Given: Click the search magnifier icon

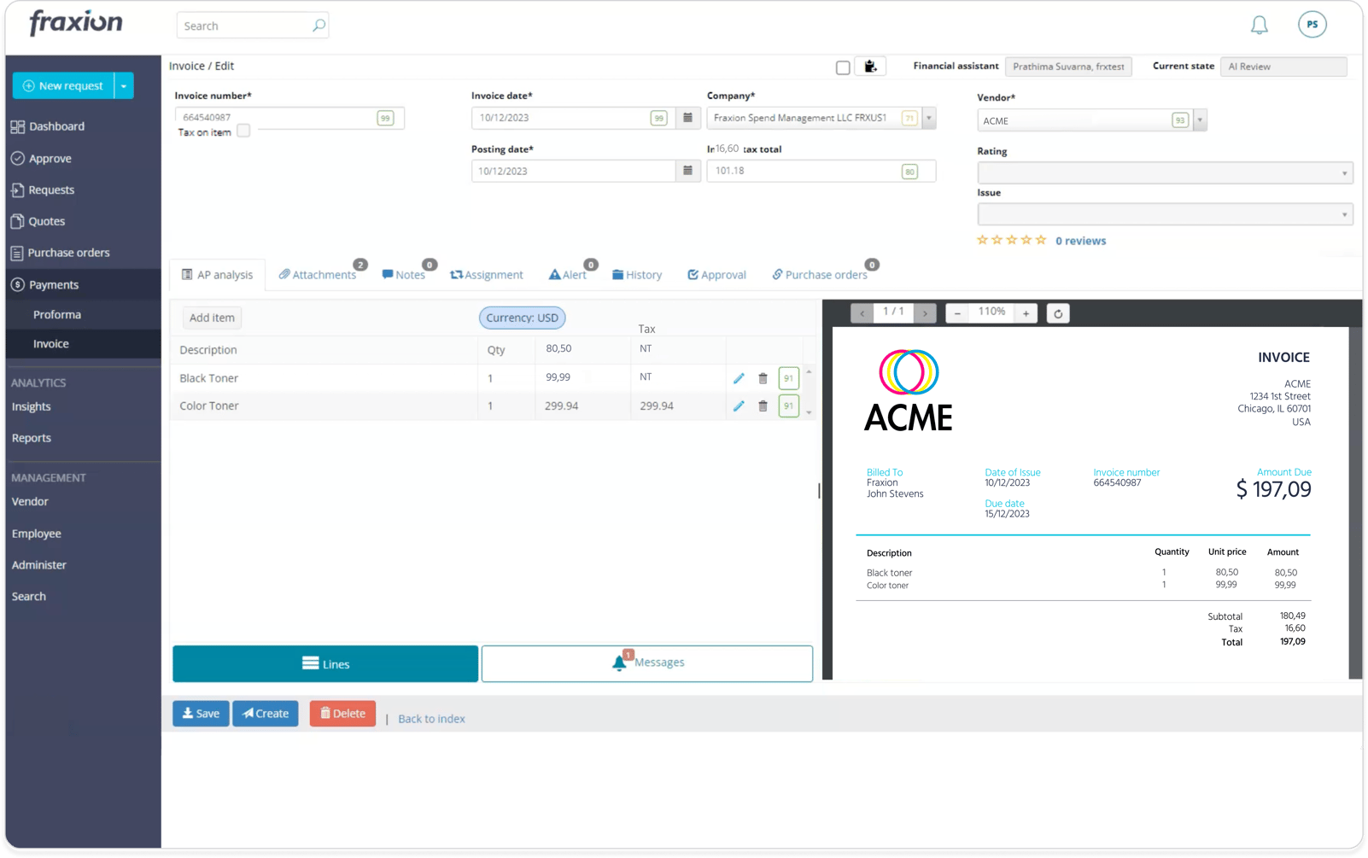Looking at the screenshot, I should pyautogui.click(x=317, y=25).
